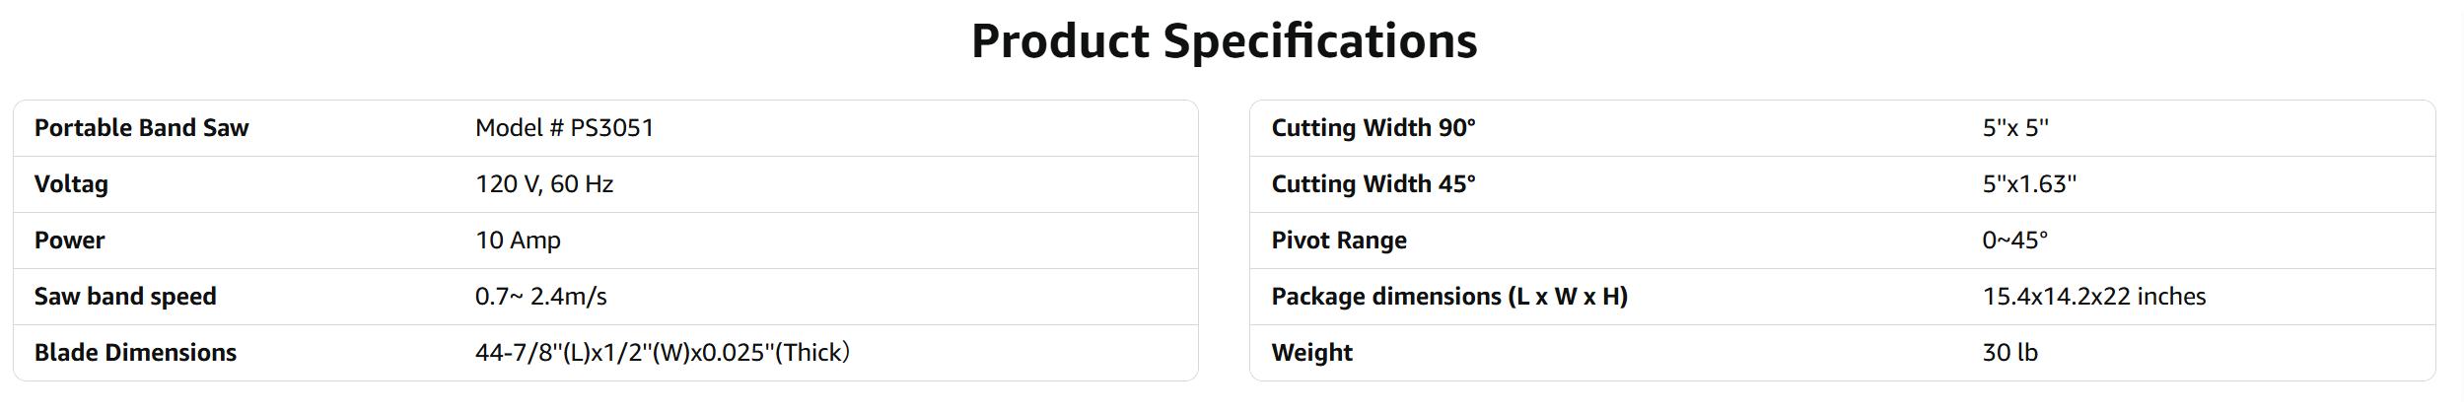Select the 10 Amp value
2464x413 pixels.
[x=518, y=241]
